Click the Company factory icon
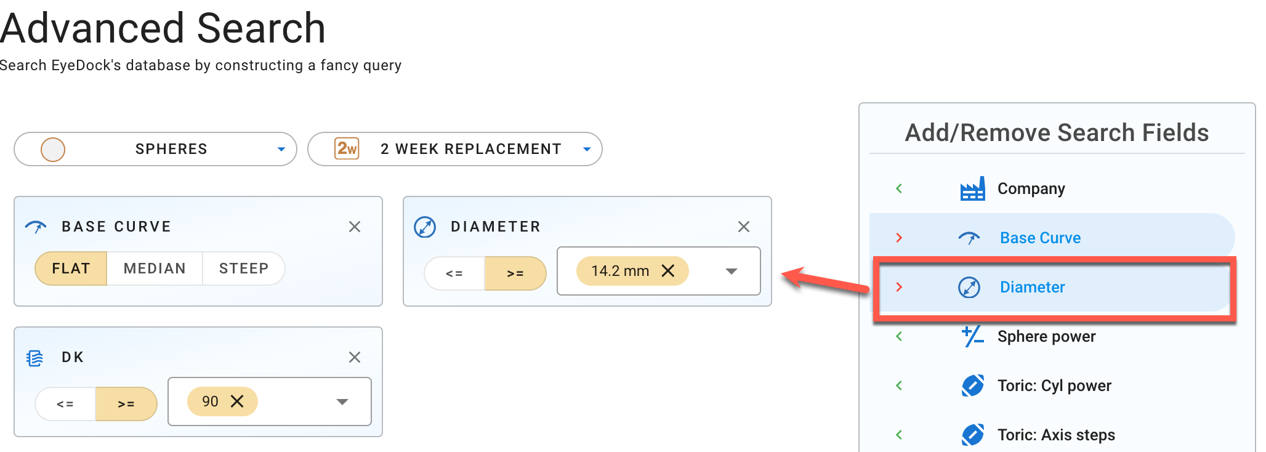1266x452 pixels. pos(972,188)
